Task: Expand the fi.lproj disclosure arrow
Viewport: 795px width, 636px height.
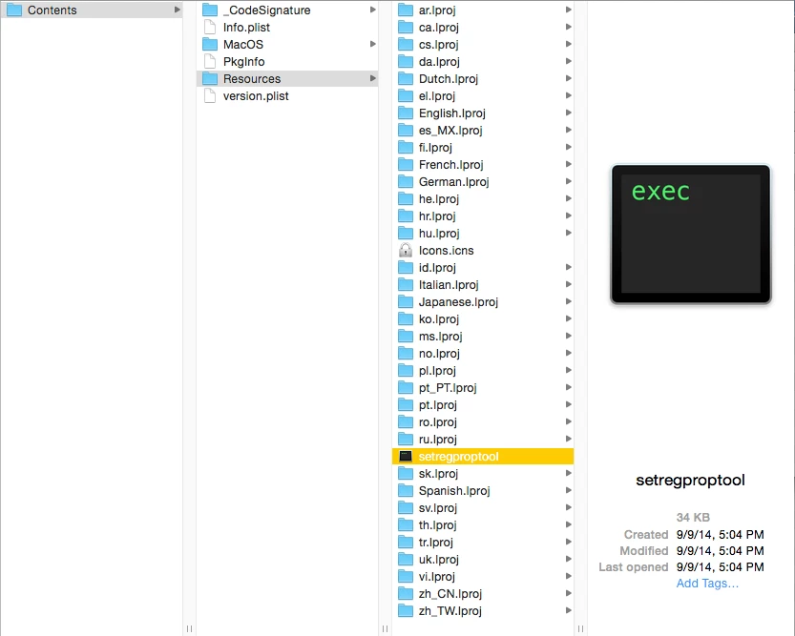Action: coord(569,148)
